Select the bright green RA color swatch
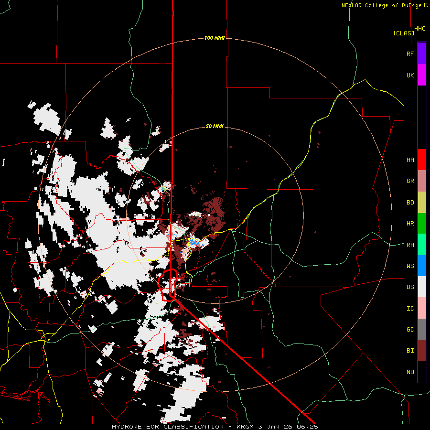430x430 pixels. point(422,245)
